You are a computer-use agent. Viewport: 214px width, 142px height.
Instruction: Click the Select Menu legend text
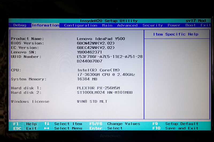[68, 128]
